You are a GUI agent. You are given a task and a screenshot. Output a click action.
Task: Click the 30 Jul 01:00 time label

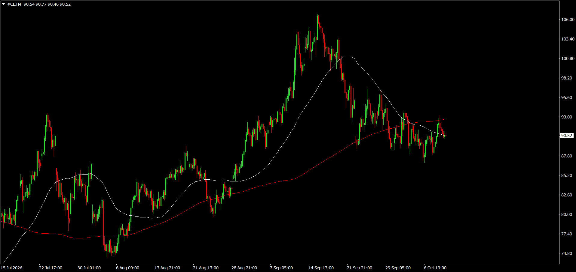click(x=89, y=268)
